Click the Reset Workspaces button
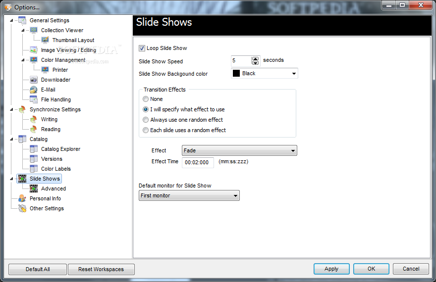 coord(101,269)
